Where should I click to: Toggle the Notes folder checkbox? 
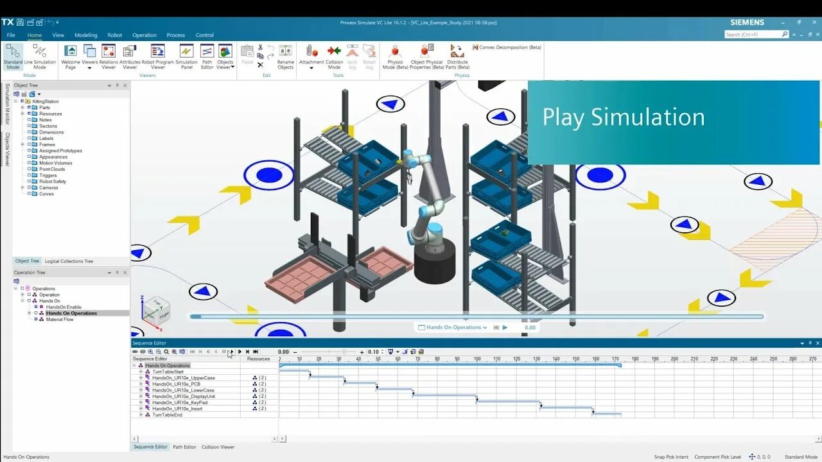(x=30, y=120)
